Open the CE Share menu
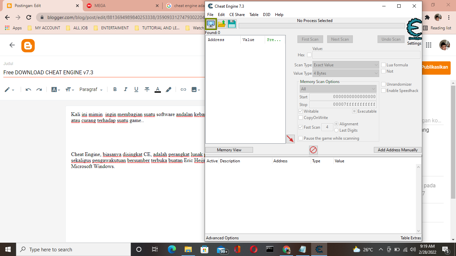Image resolution: width=456 pixels, height=256 pixels. click(237, 15)
